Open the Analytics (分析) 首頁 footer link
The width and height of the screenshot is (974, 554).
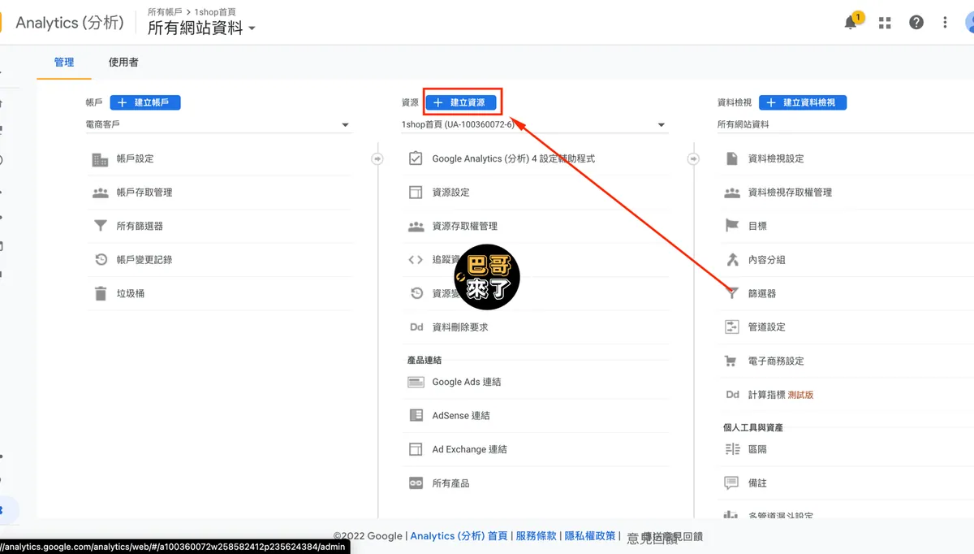pos(459,536)
